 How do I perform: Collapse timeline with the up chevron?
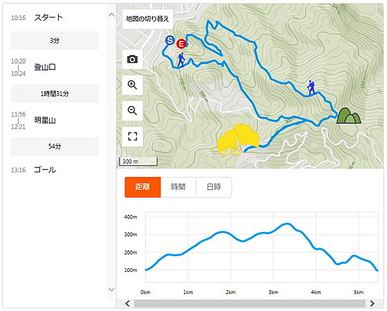point(111,15)
